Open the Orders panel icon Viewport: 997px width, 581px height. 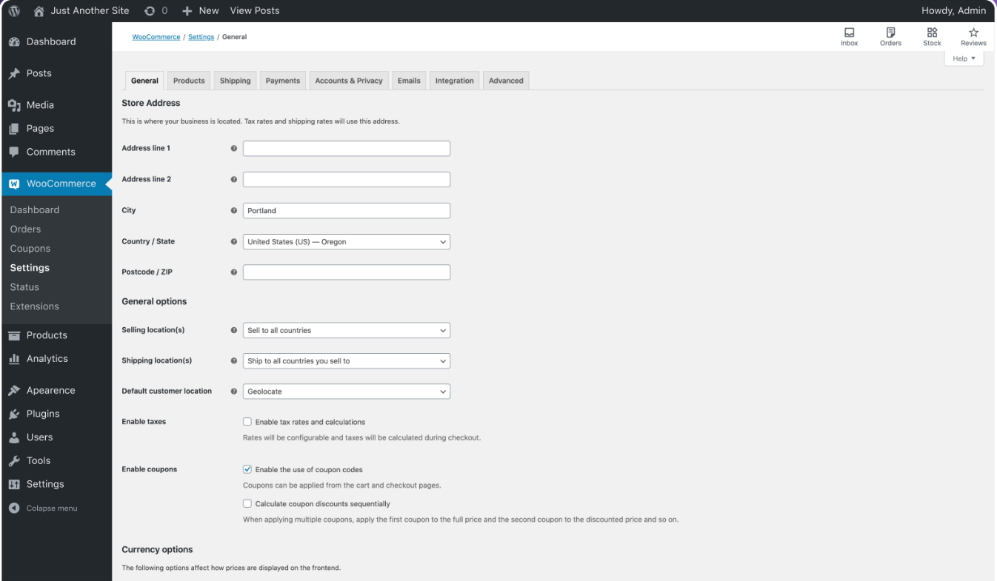pyautogui.click(x=890, y=36)
